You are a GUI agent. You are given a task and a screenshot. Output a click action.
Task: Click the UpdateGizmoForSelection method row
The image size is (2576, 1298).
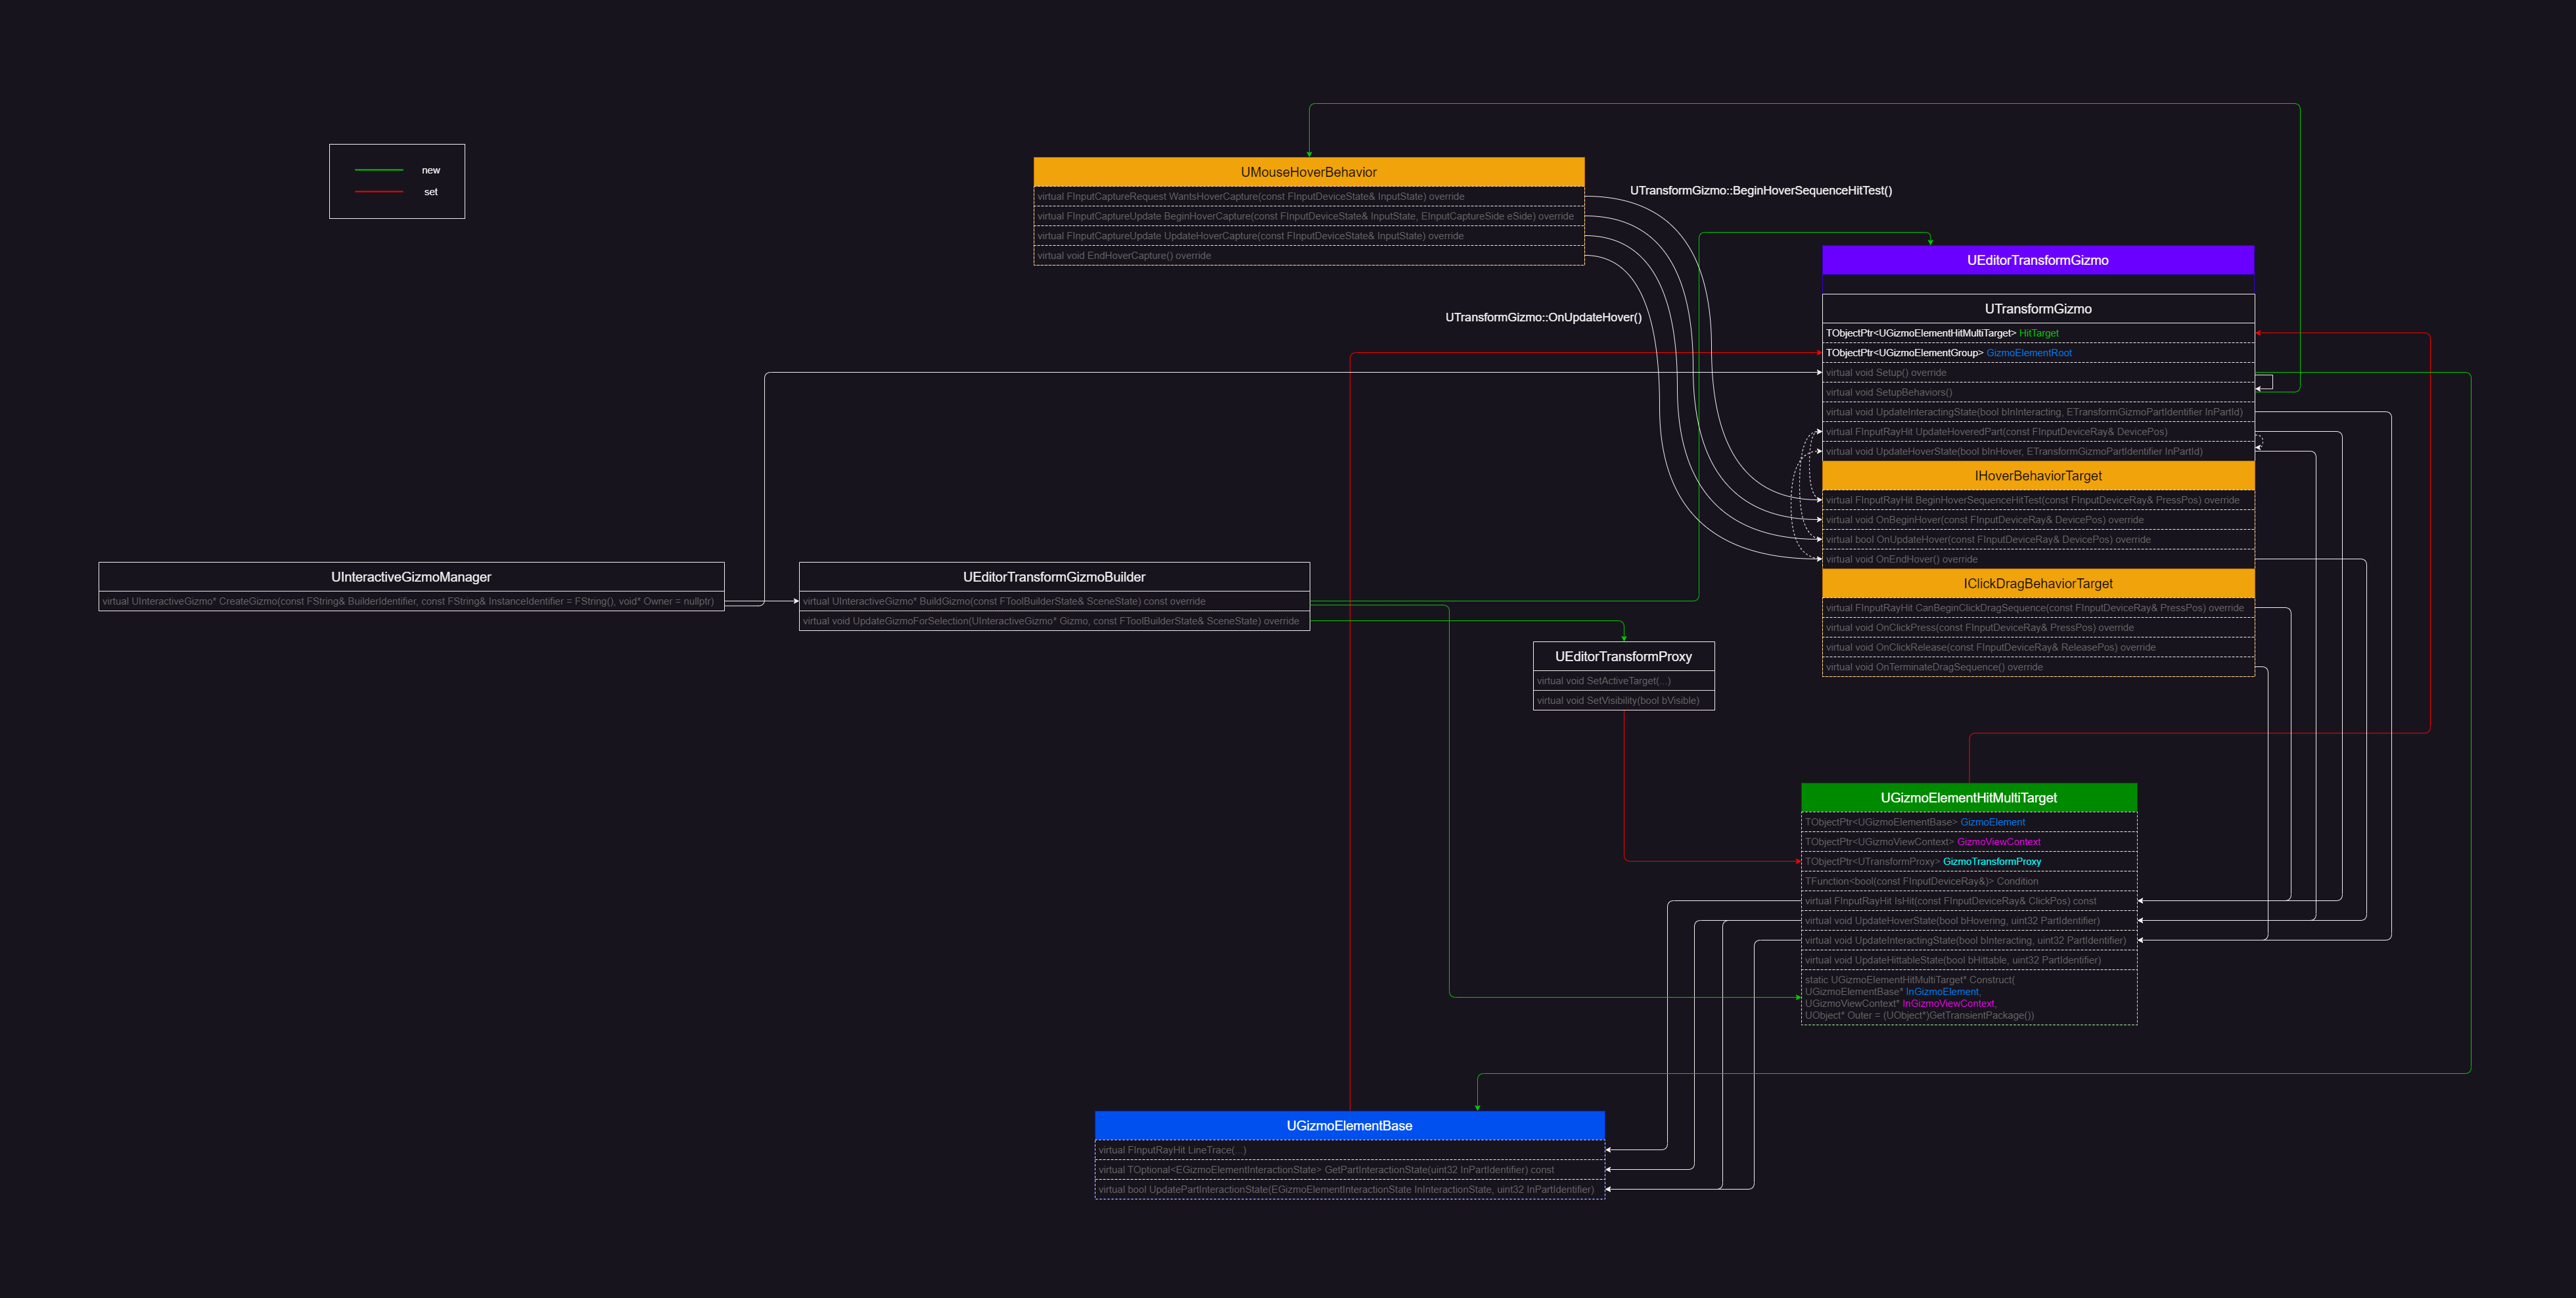1050,622
